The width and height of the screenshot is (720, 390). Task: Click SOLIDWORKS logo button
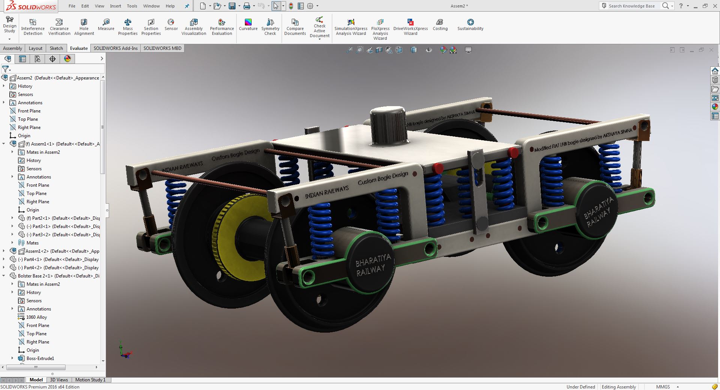coord(31,6)
